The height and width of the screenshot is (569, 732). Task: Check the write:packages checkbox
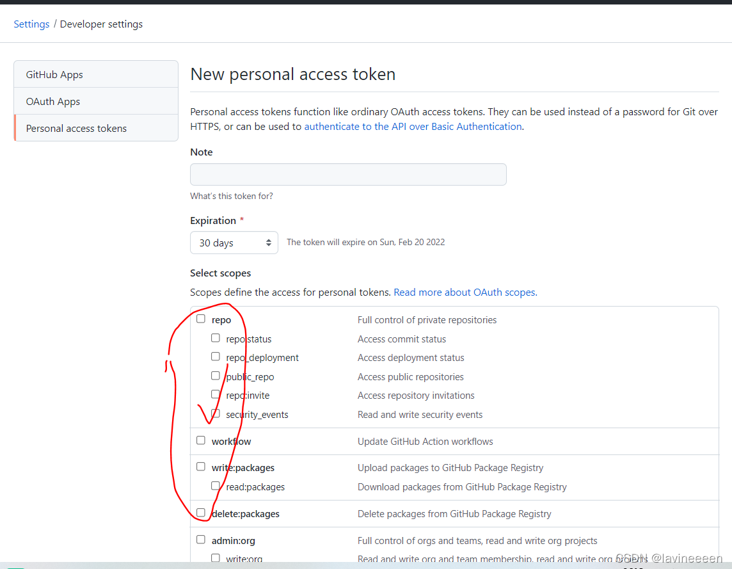(201, 467)
